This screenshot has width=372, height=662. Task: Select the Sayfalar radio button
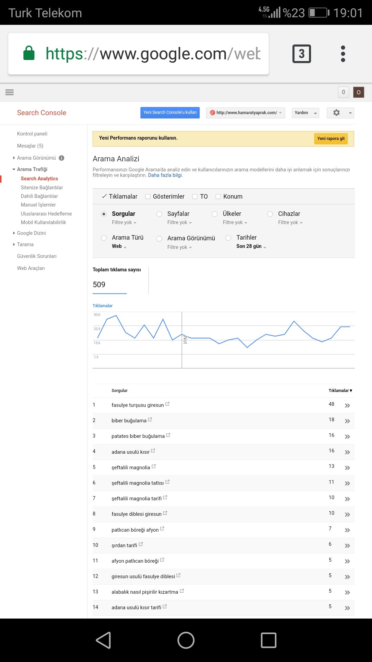159,214
